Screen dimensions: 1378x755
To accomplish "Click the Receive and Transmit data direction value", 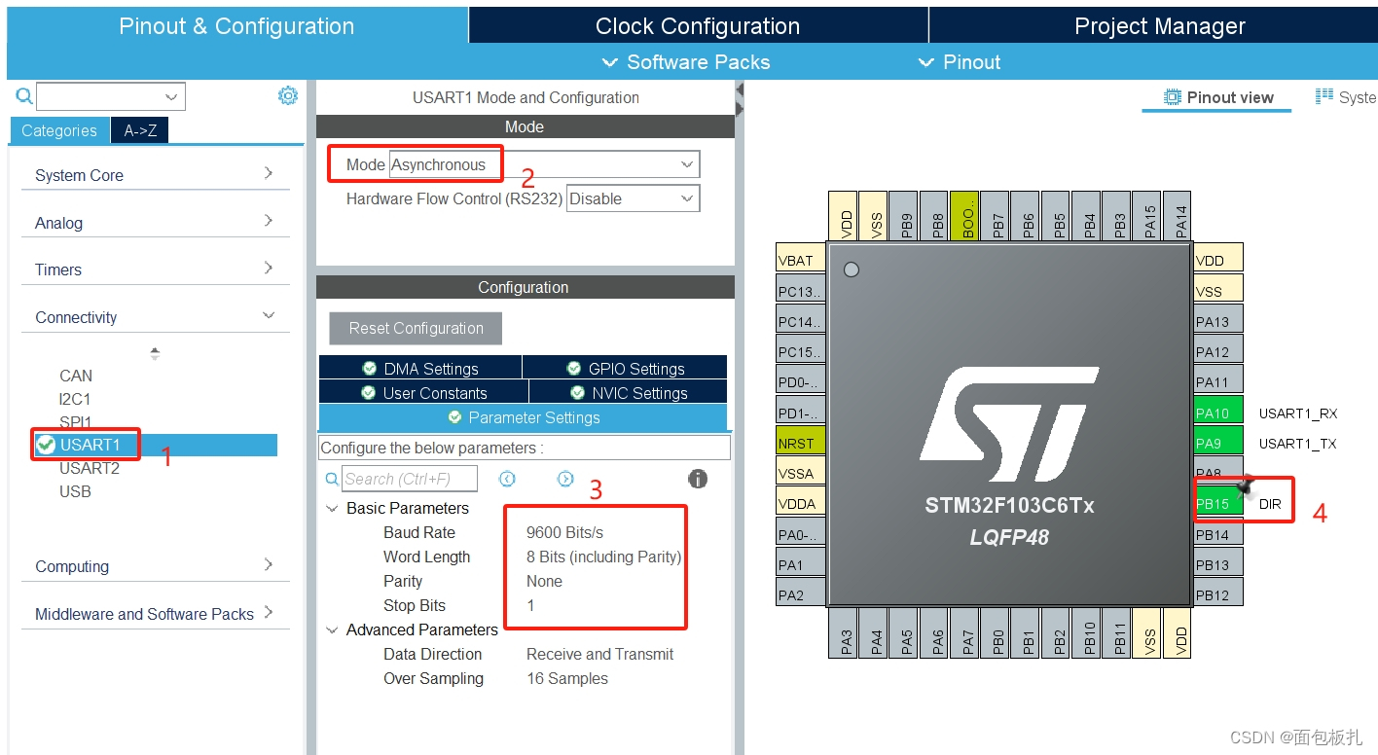I will point(599,654).
